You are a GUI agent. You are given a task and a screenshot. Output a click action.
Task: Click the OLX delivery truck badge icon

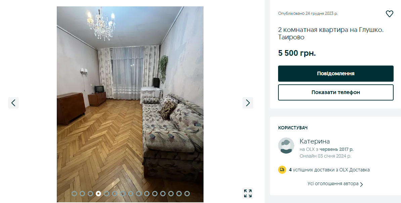[x=282, y=170]
